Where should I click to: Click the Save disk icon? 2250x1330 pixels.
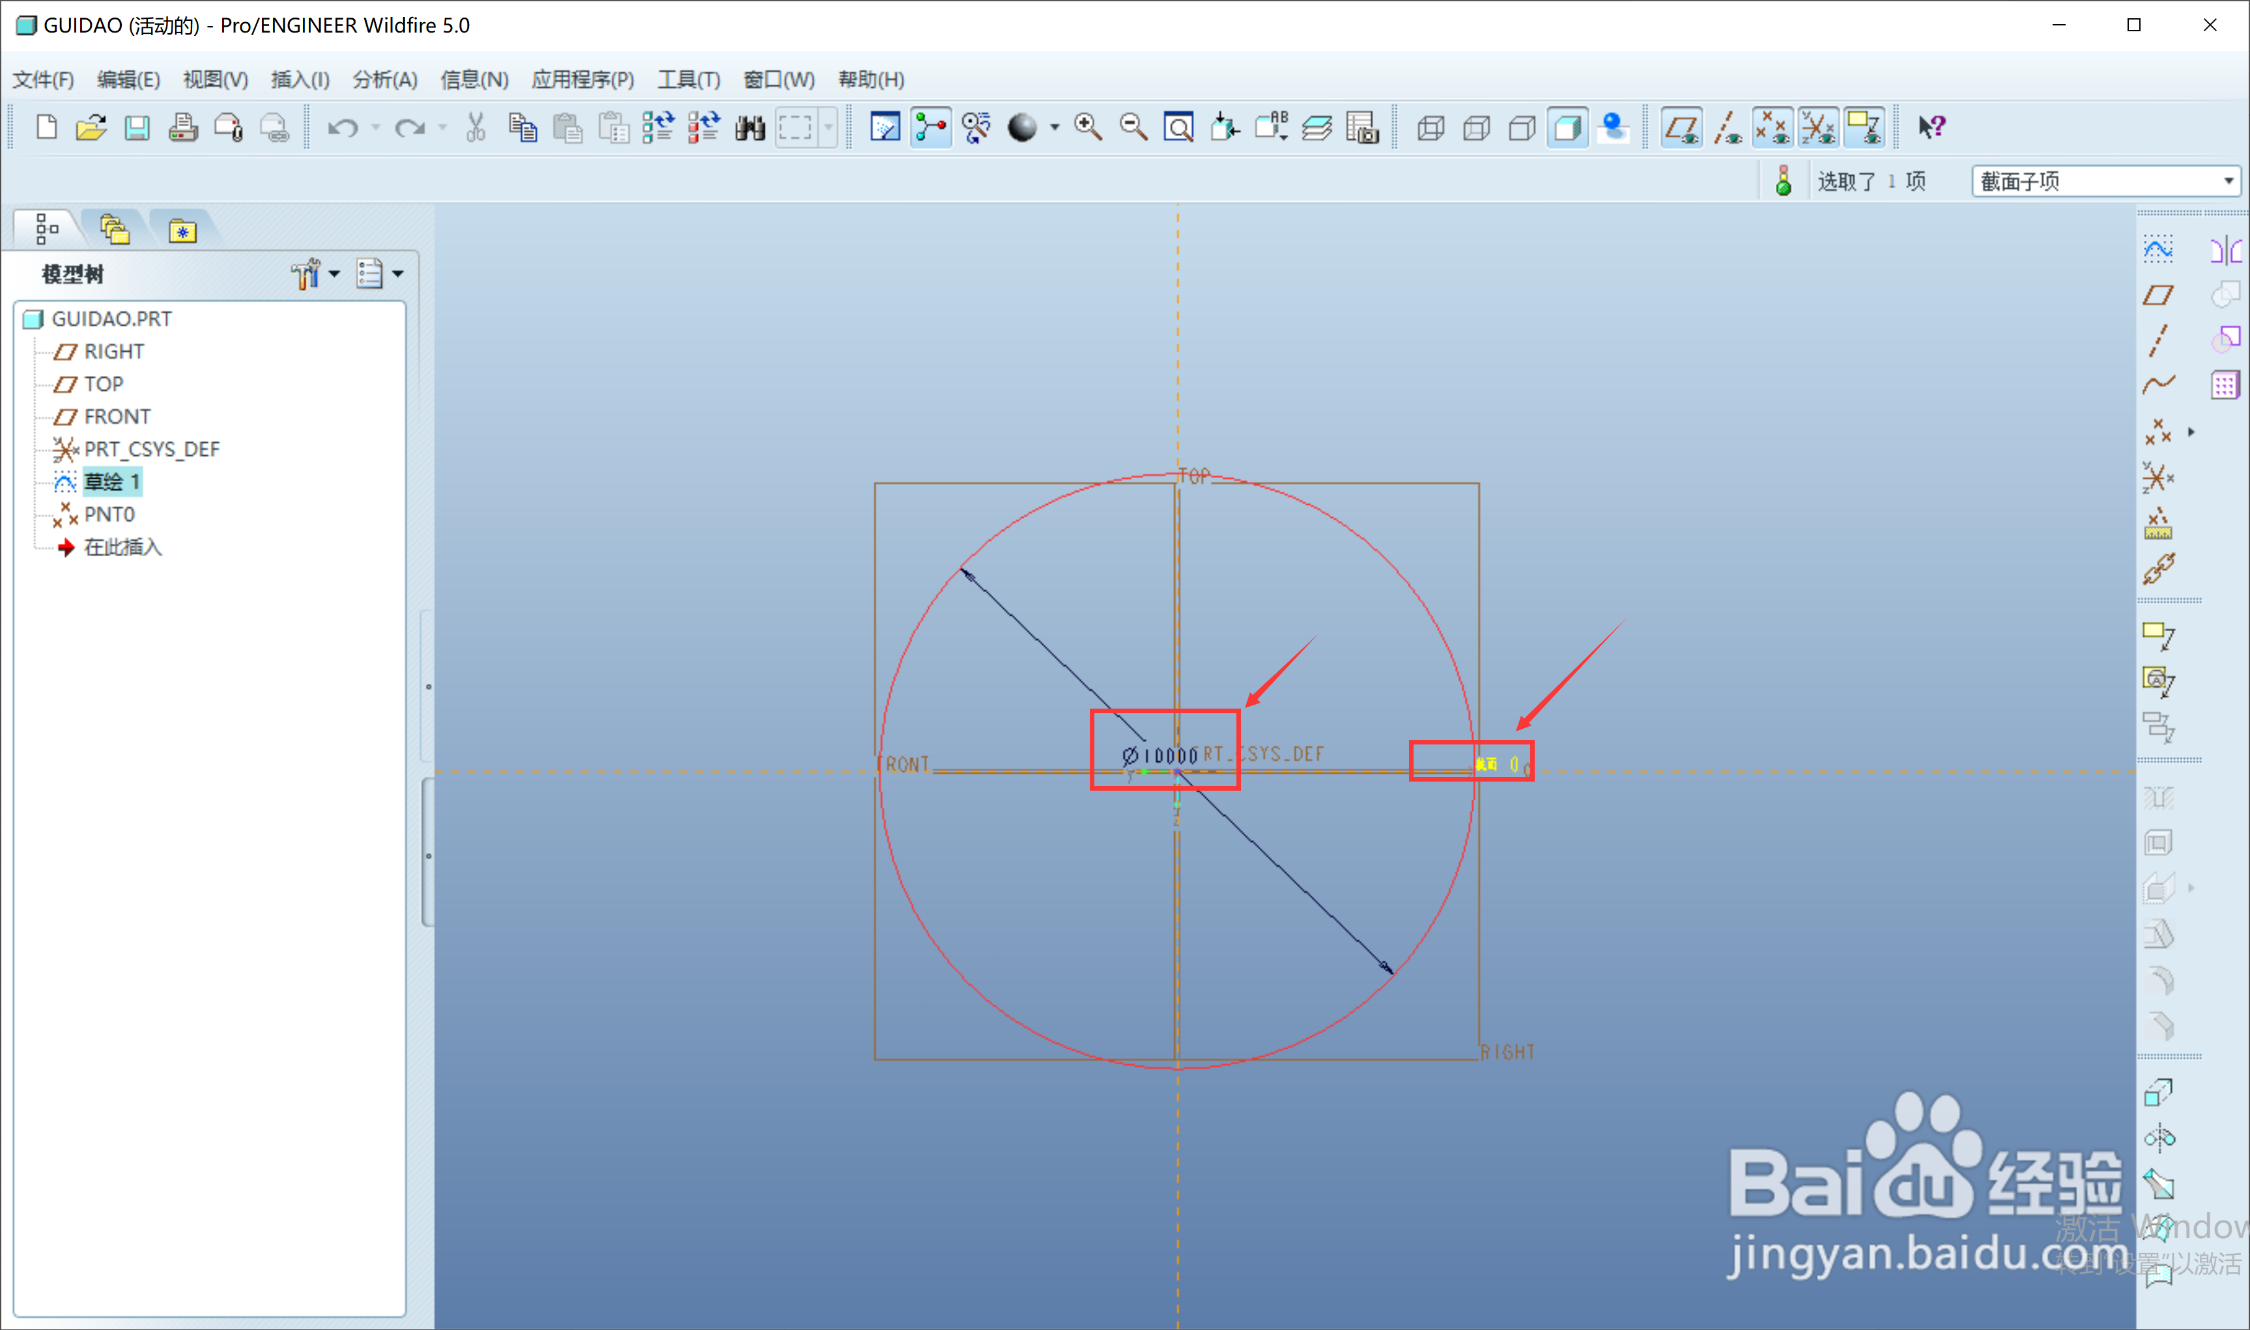coord(136,127)
